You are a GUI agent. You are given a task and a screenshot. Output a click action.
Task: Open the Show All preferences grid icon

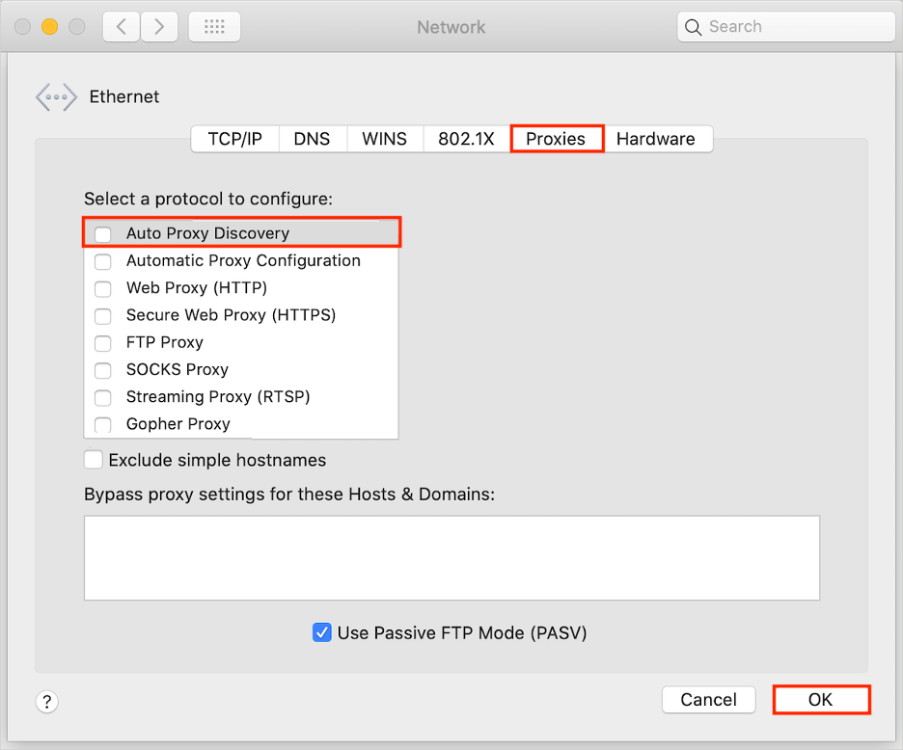tap(214, 26)
